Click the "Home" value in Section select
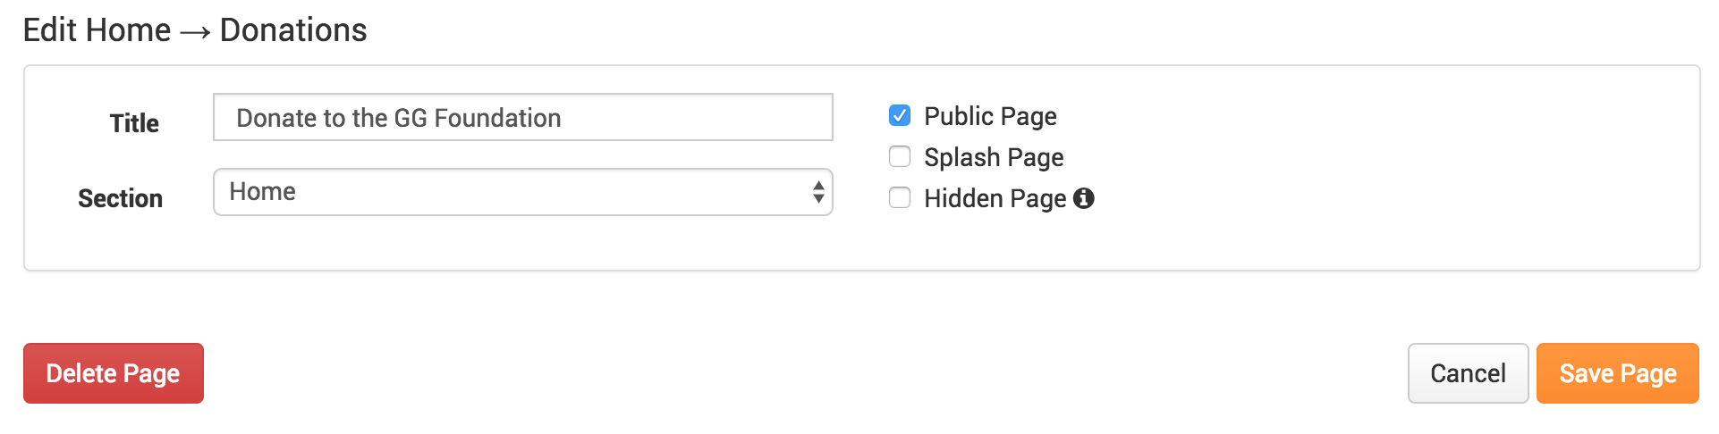This screenshot has height=434, width=1719. click(x=262, y=192)
